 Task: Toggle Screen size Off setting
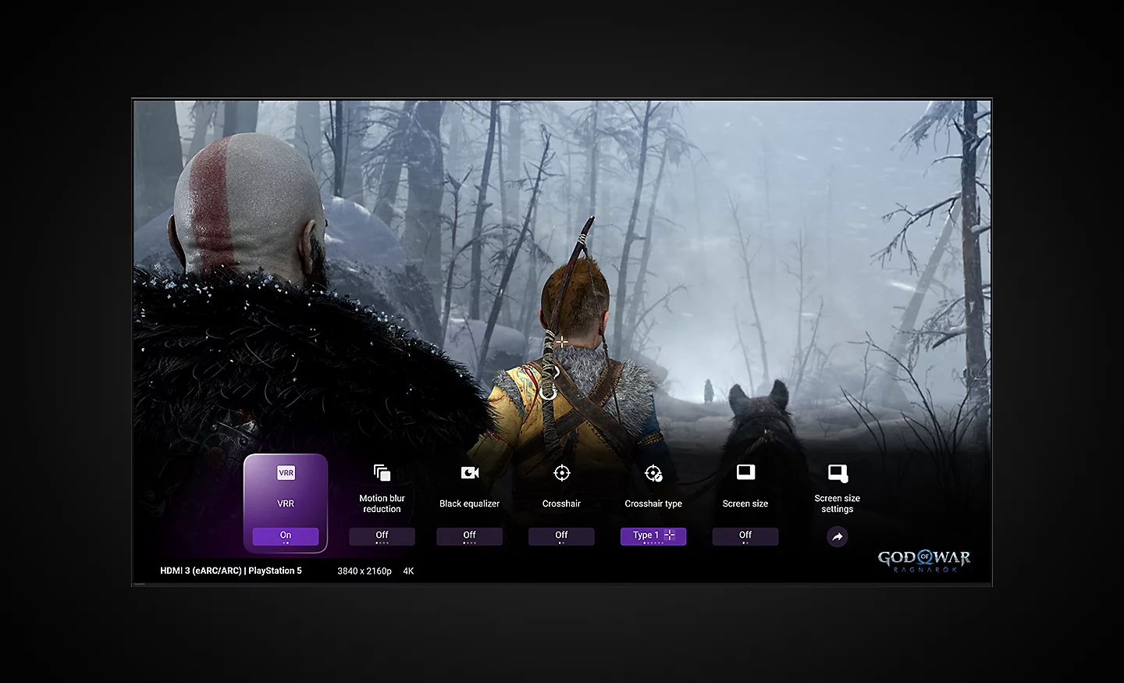tap(745, 535)
